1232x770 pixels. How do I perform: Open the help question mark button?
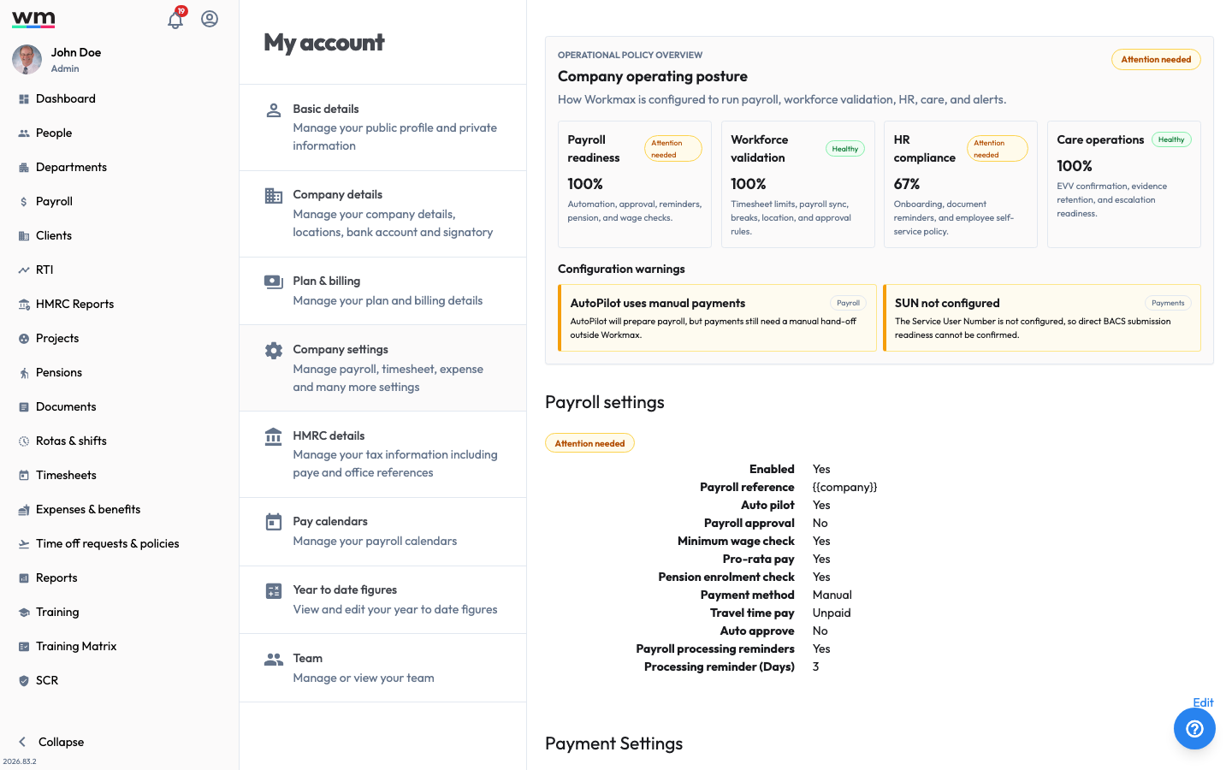point(1194,728)
